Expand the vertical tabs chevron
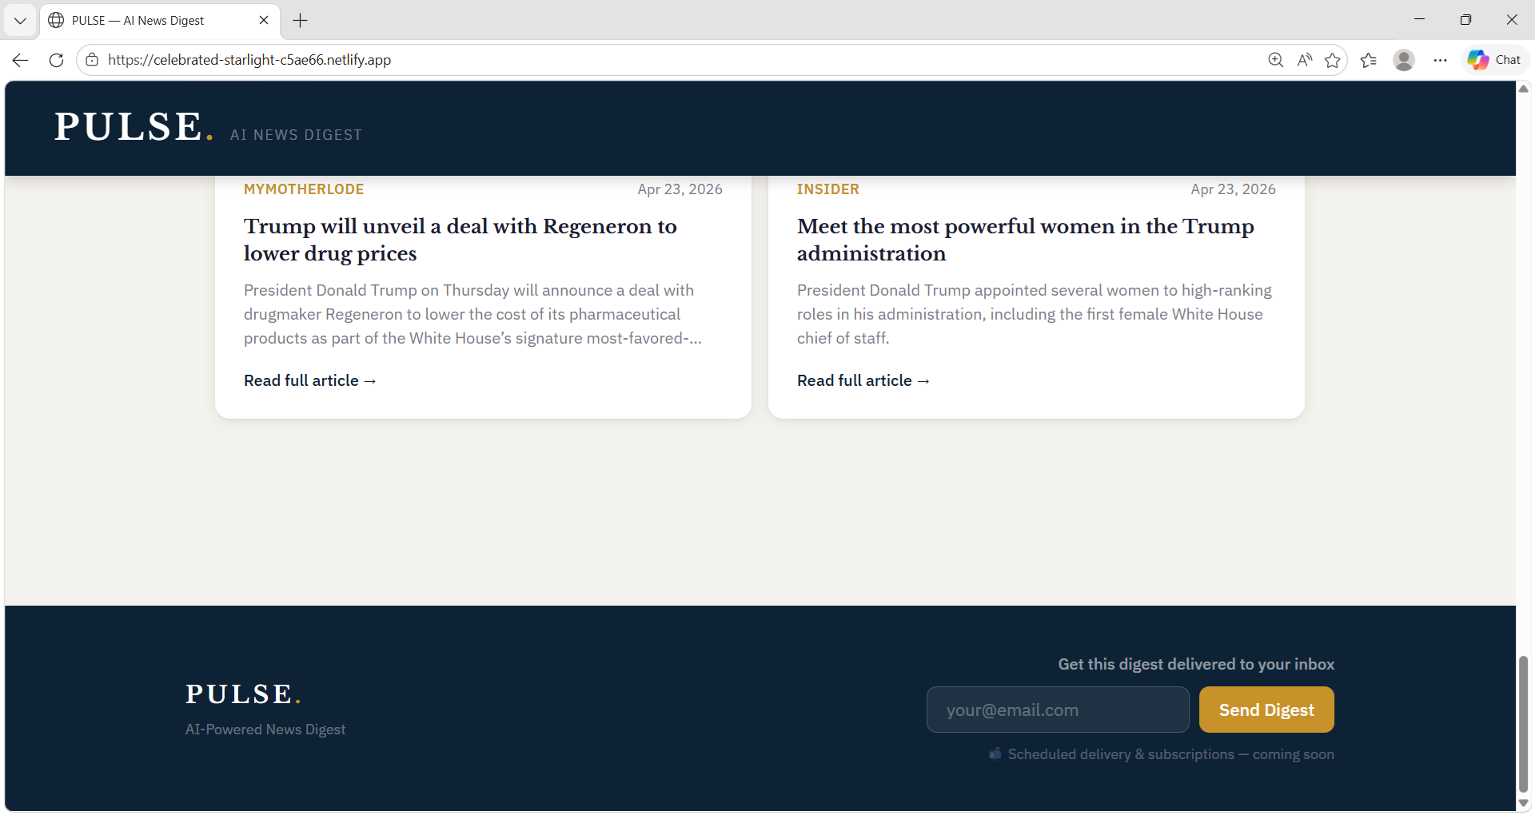Image resolution: width=1535 pixels, height=815 pixels. (20, 20)
